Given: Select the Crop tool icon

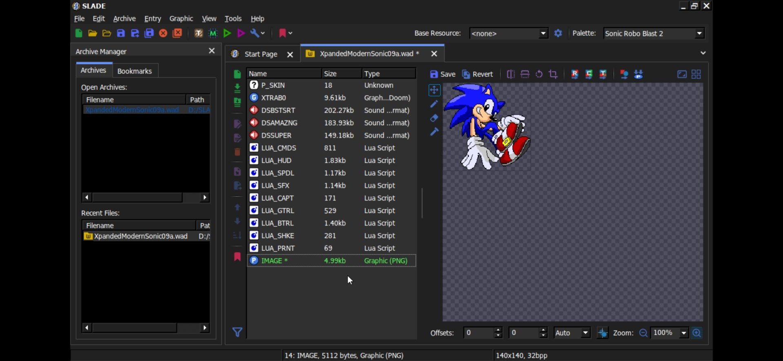Looking at the screenshot, I should (553, 74).
